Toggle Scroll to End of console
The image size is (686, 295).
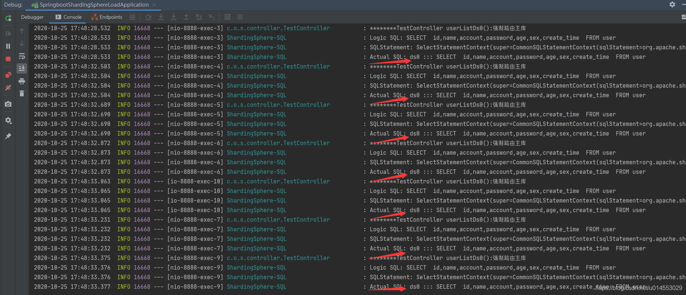click(22, 68)
